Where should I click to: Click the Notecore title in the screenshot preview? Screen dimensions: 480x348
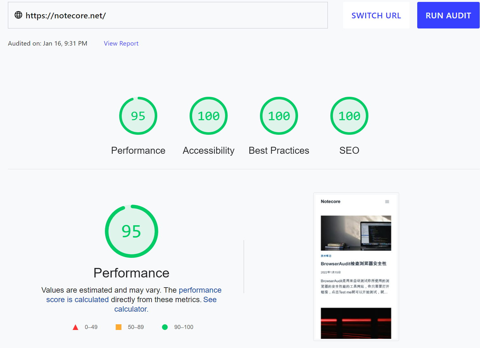(x=330, y=202)
